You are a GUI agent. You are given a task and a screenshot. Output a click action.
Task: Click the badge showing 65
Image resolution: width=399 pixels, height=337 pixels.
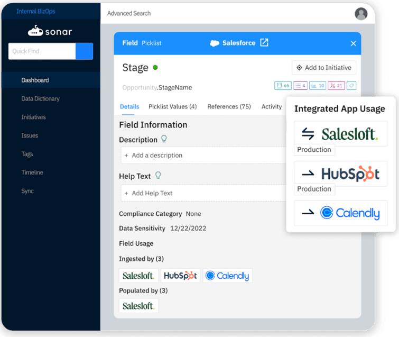pos(283,86)
